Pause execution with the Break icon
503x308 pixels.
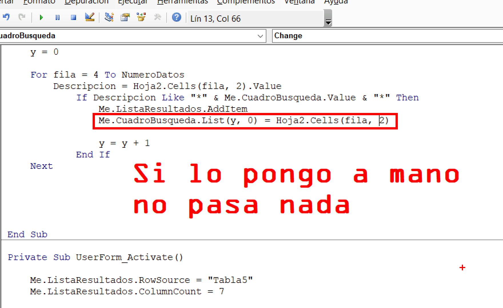(x=57, y=18)
